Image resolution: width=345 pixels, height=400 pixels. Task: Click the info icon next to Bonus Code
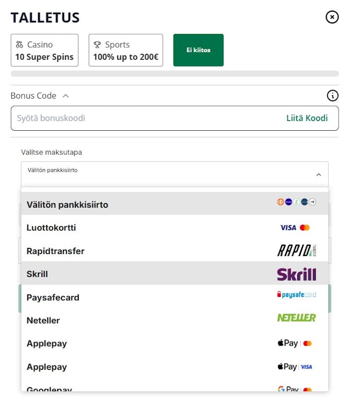coord(332,96)
